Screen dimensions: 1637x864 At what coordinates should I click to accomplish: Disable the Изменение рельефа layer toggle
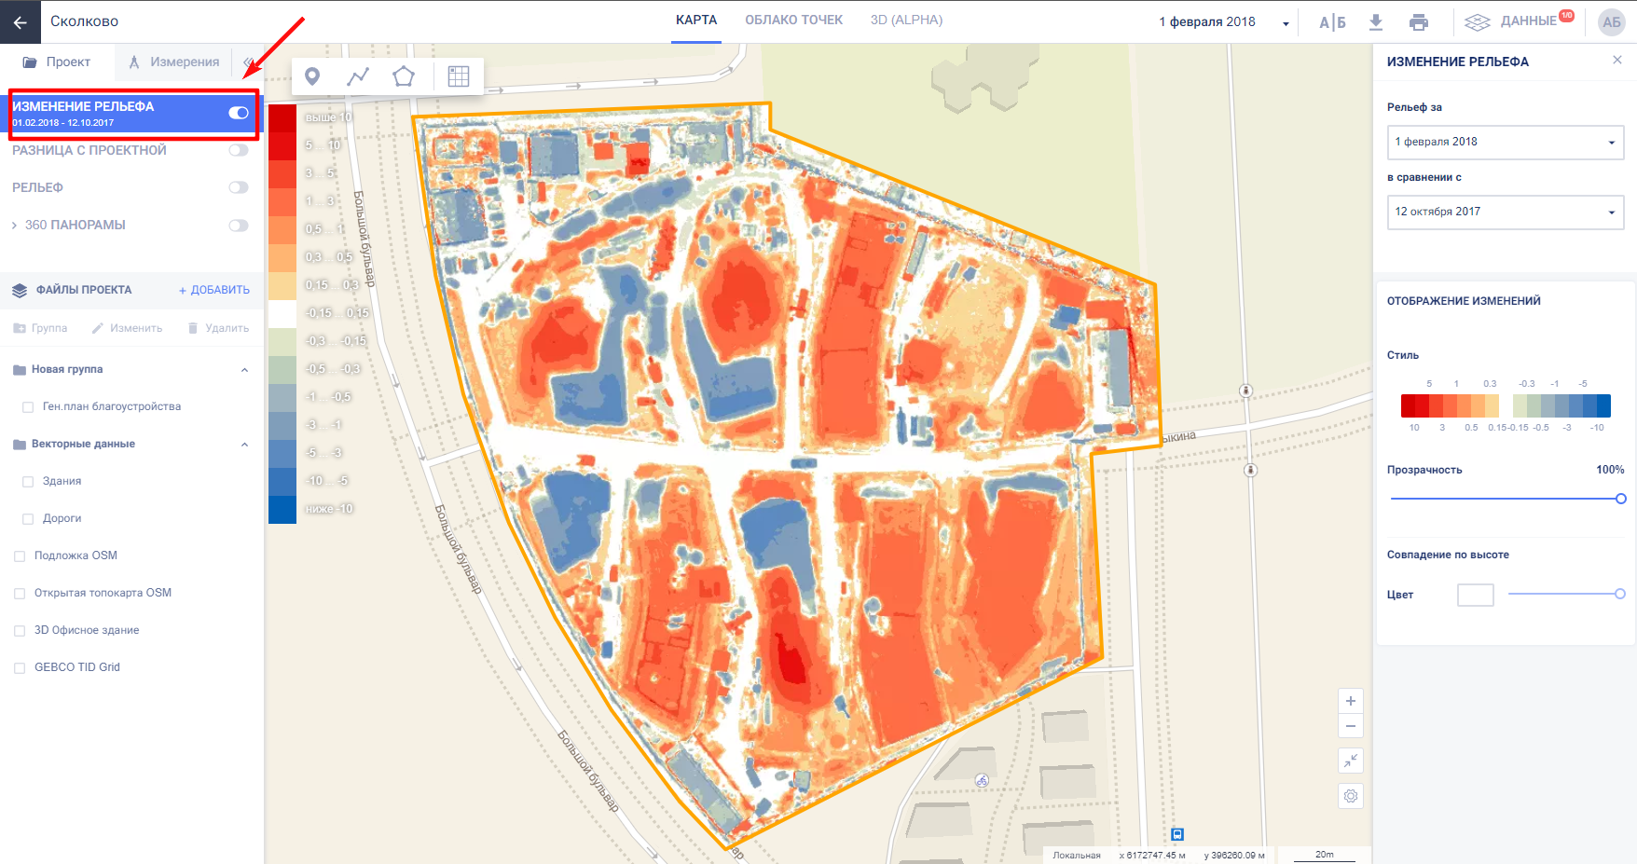239,113
